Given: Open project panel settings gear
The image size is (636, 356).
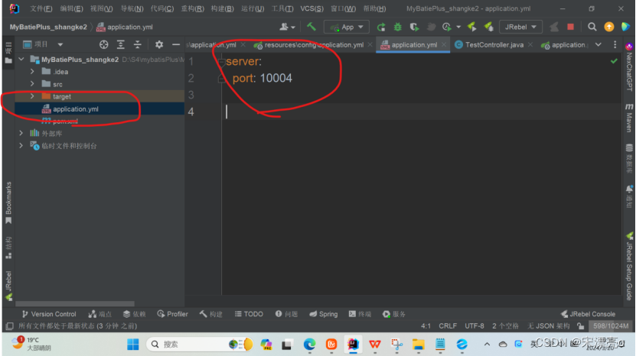Looking at the screenshot, I should click(x=159, y=44).
